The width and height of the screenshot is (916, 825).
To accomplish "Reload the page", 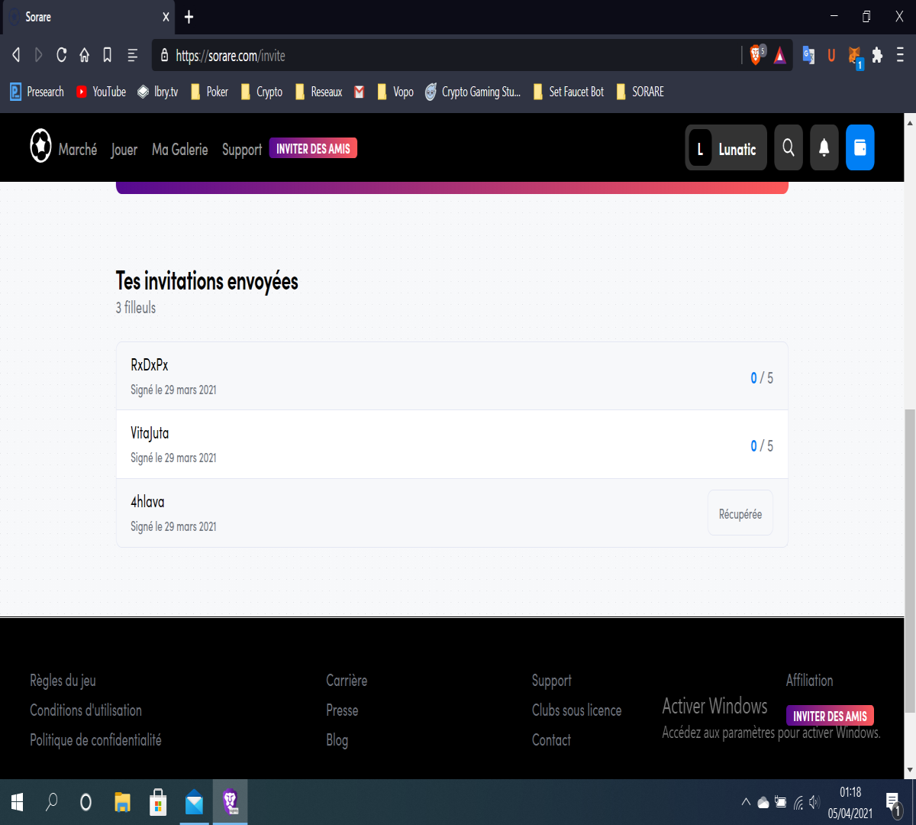I will coord(62,55).
